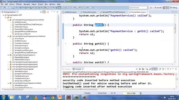Click the garbage collector trash icon
The image size is (179, 100).
pos(141,93)
